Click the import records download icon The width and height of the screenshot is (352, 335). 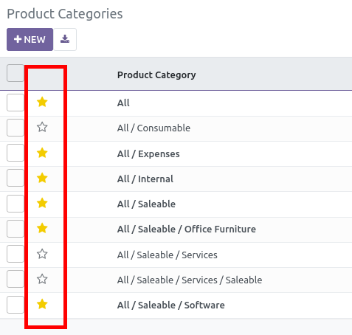point(65,39)
